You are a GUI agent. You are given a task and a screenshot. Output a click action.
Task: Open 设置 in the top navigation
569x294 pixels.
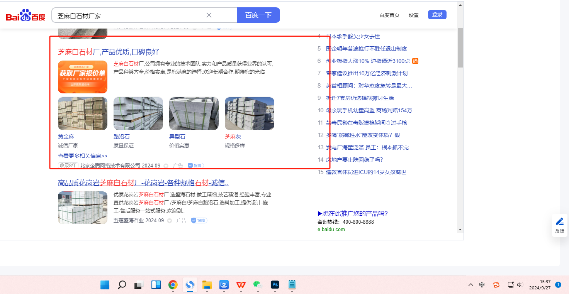click(414, 15)
